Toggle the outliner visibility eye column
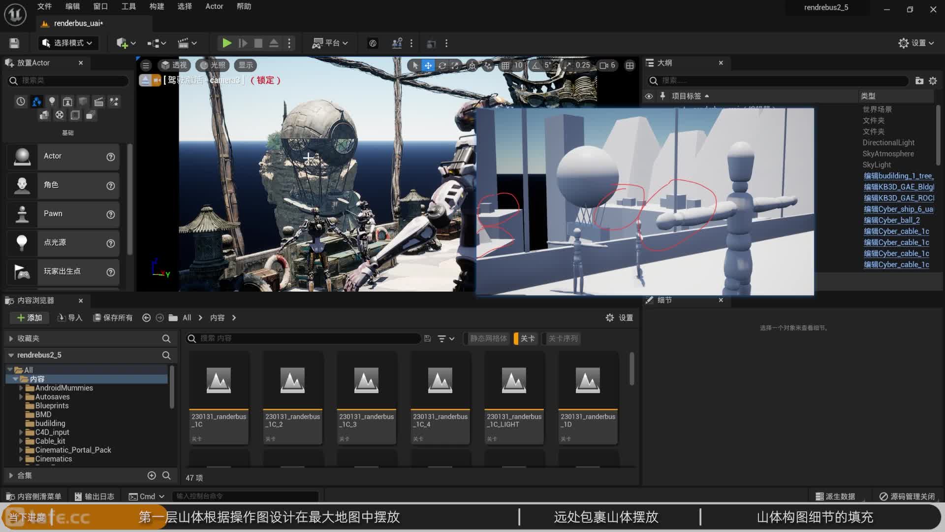The height and width of the screenshot is (532, 945). [649, 96]
